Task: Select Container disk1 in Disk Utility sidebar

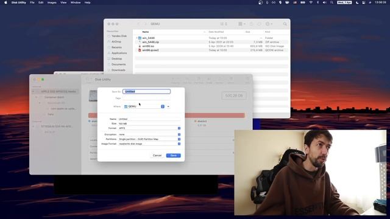Action: pyautogui.click(x=54, y=97)
